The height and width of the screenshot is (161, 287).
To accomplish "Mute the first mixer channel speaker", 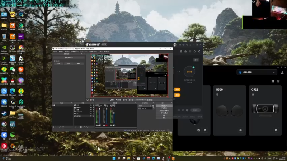I will (100, 125).
